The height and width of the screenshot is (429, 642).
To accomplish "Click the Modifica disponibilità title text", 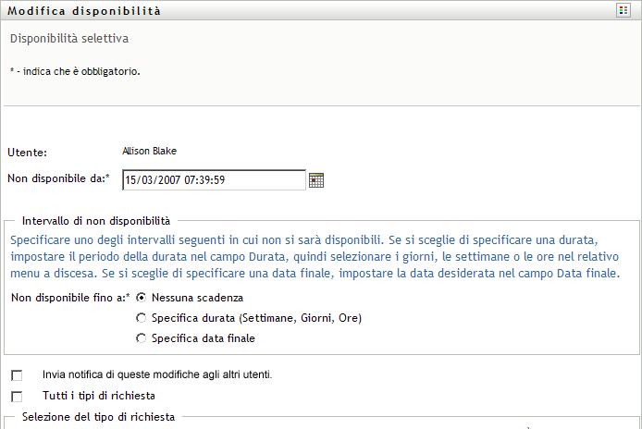I will pyautogui.click(x=83, y=11).
